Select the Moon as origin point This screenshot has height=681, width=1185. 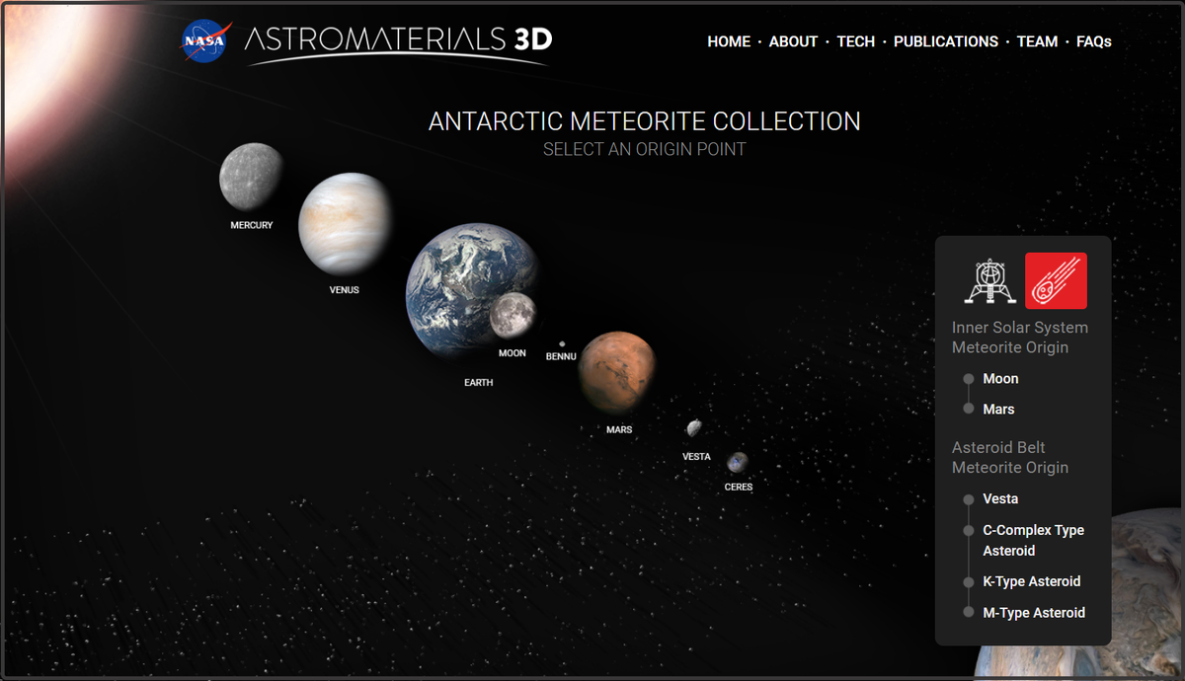coord(513,315)
